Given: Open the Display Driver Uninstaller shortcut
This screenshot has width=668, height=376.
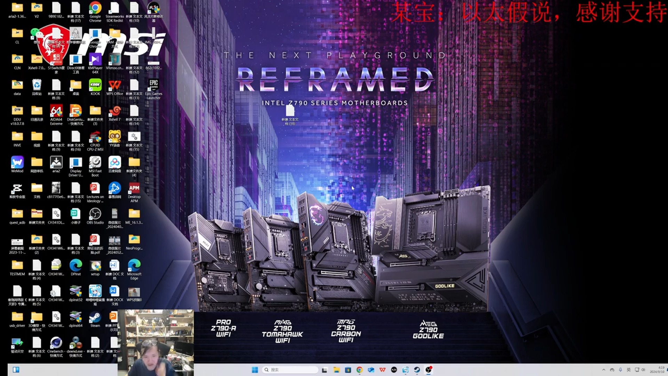Looking at the screenshot, I should pos(75,166).
